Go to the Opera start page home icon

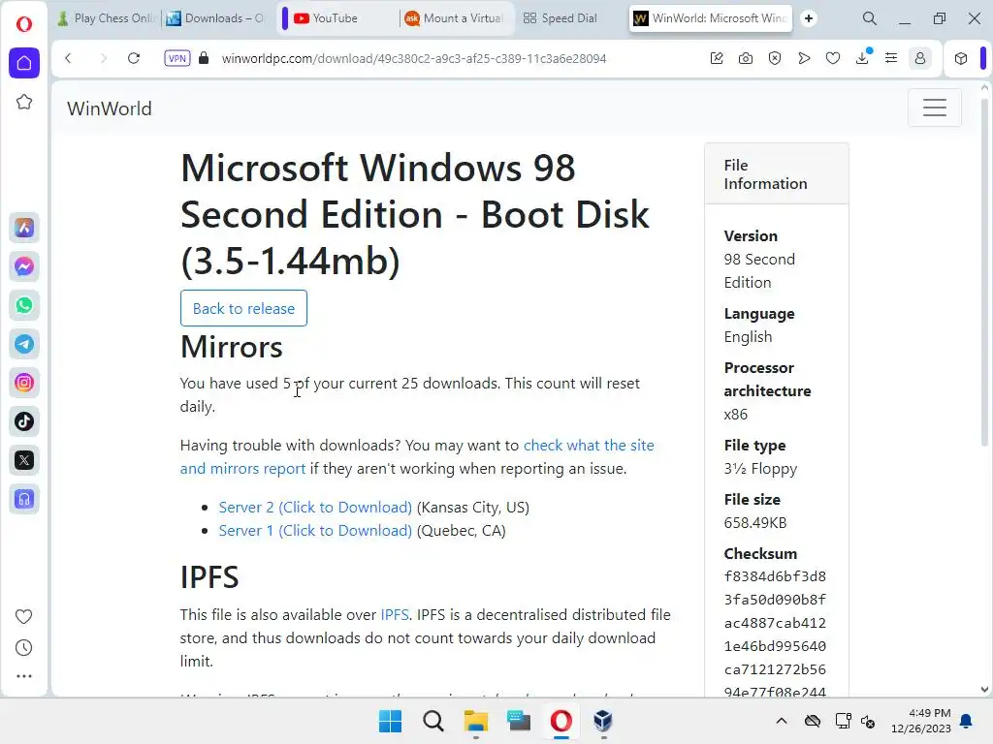pos(24,63)
